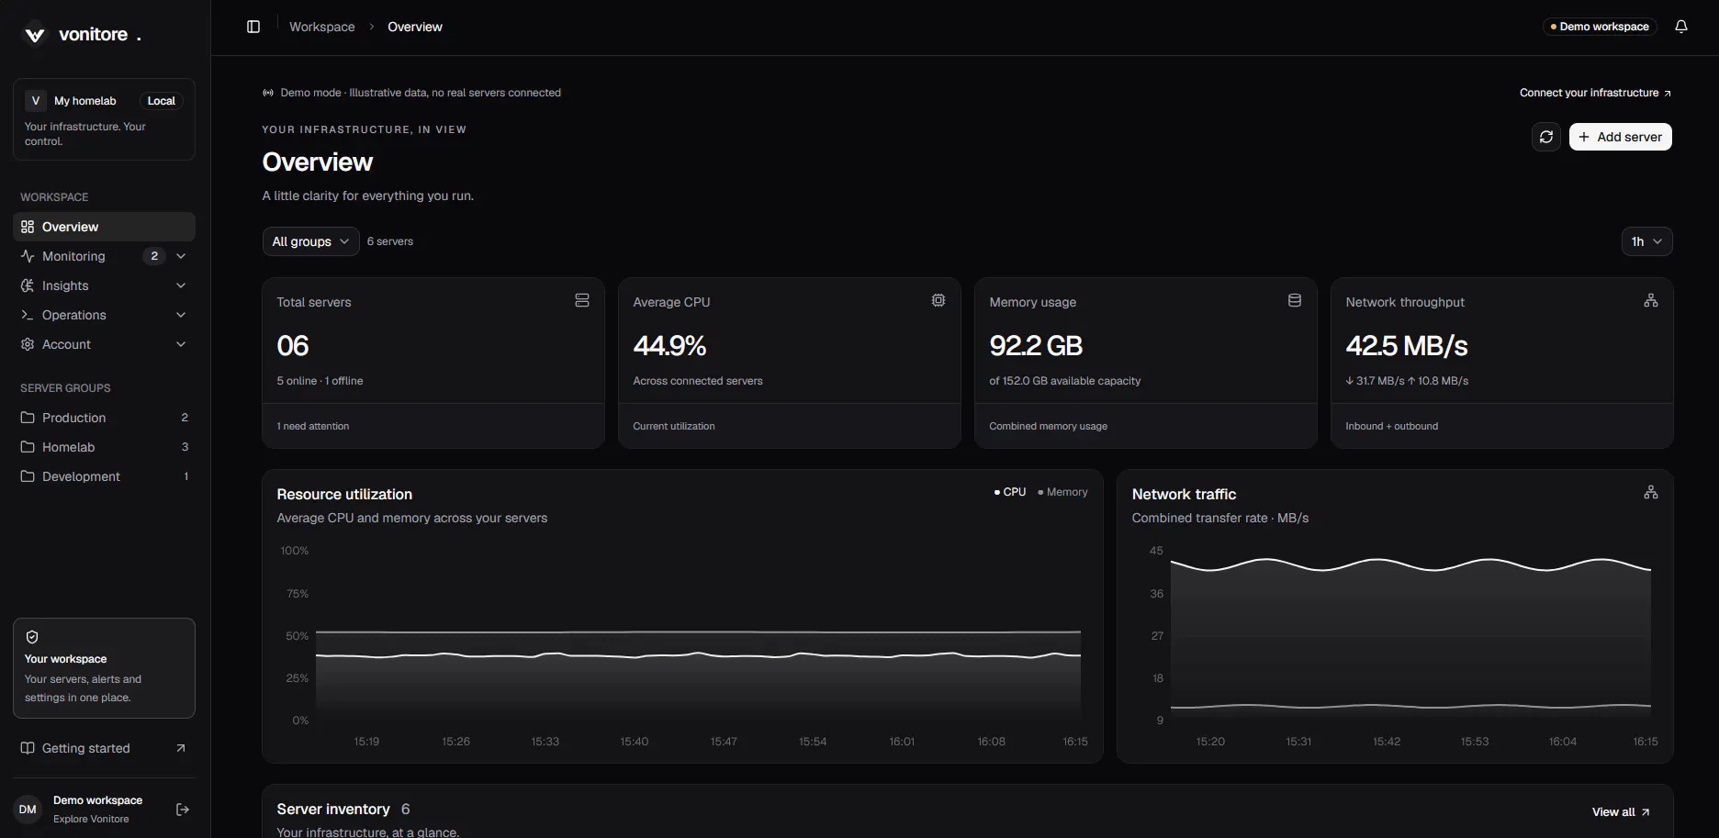Open the 1h time range dropdown

coord(1646,241)
